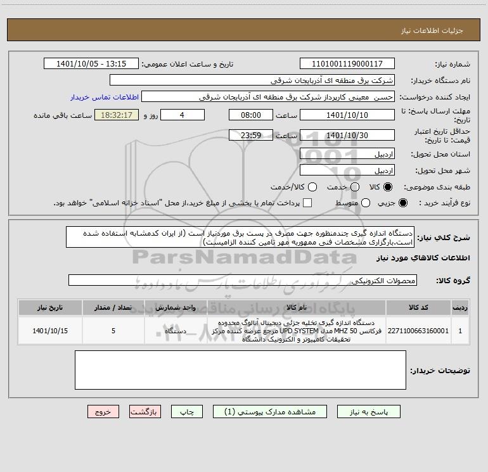This screenshot has width=488, height=472.
Task: Click the general need description text box
Action: coord(240,237)
